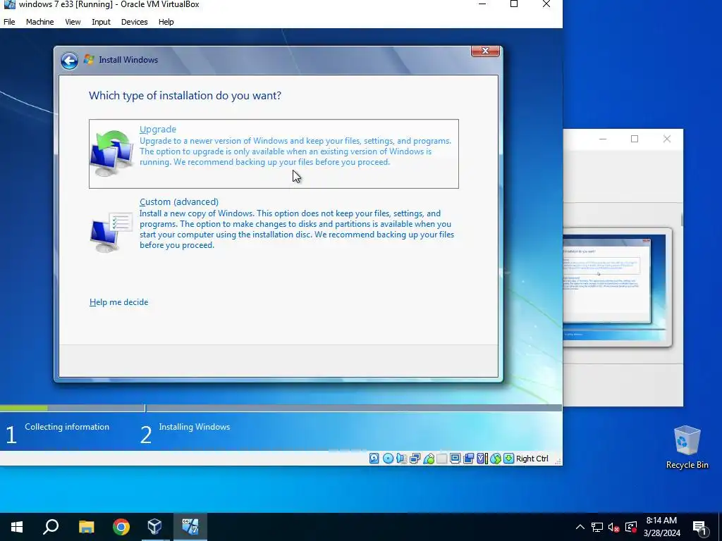Viewport: 722px width, 541px height.
Task: Choose the Custom (advanced) installation option
Action: tap(274, 225)
